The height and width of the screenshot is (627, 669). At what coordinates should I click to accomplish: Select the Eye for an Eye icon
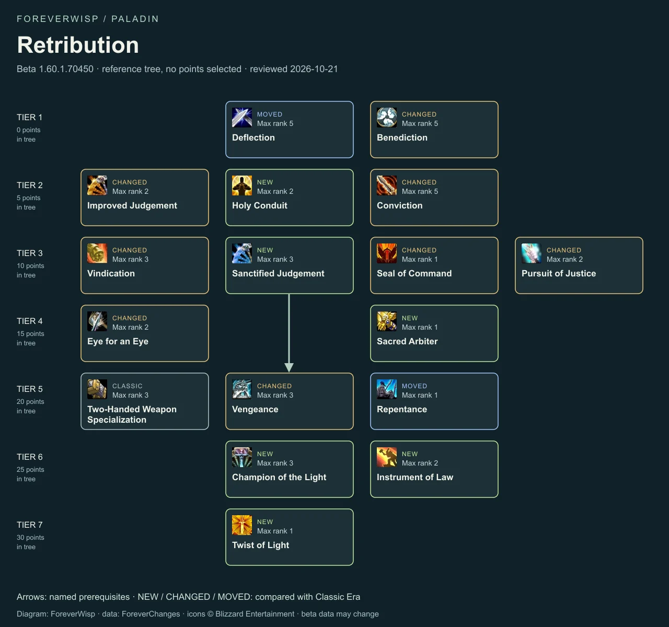coord(97,321)
